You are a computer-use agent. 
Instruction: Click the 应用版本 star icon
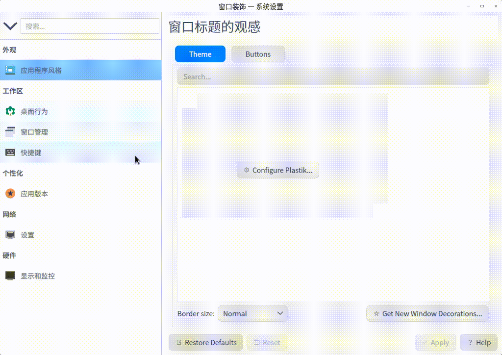point(10,194)
